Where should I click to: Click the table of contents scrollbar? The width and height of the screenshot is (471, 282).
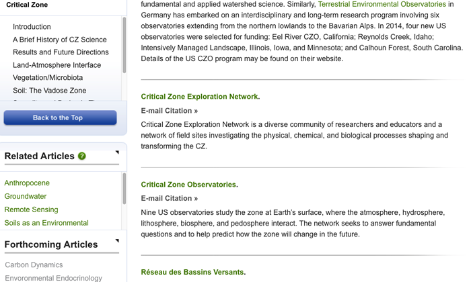(124, 45)
